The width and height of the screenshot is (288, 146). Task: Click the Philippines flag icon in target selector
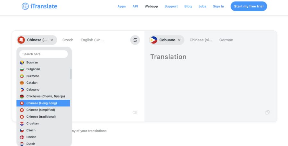pos(153,40)
